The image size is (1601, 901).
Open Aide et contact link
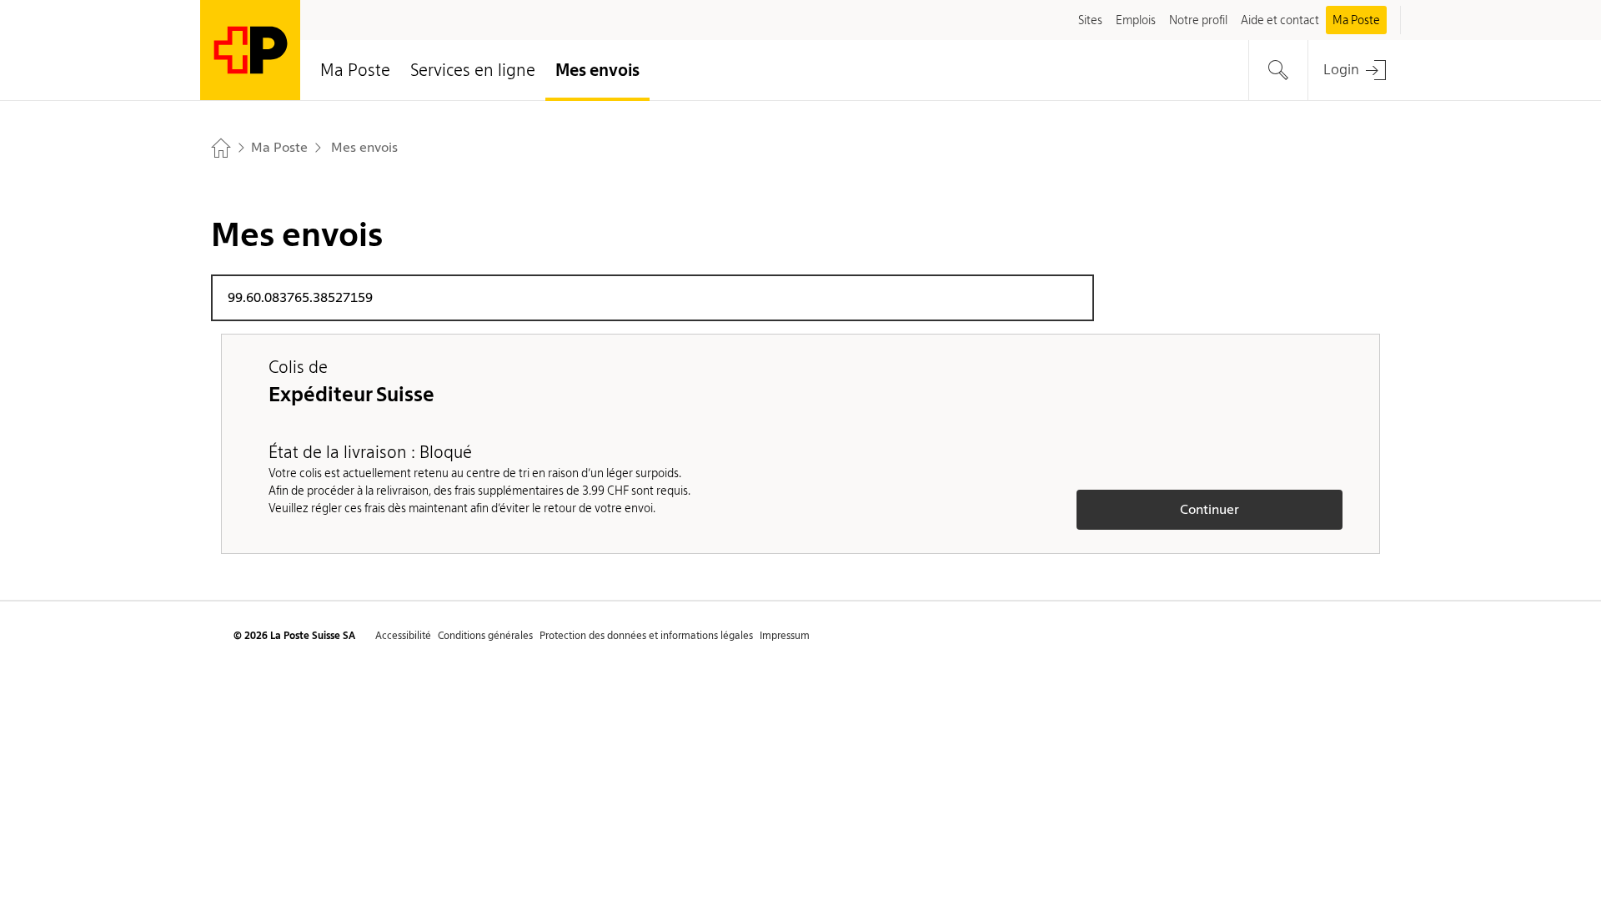pos(1280,20)
